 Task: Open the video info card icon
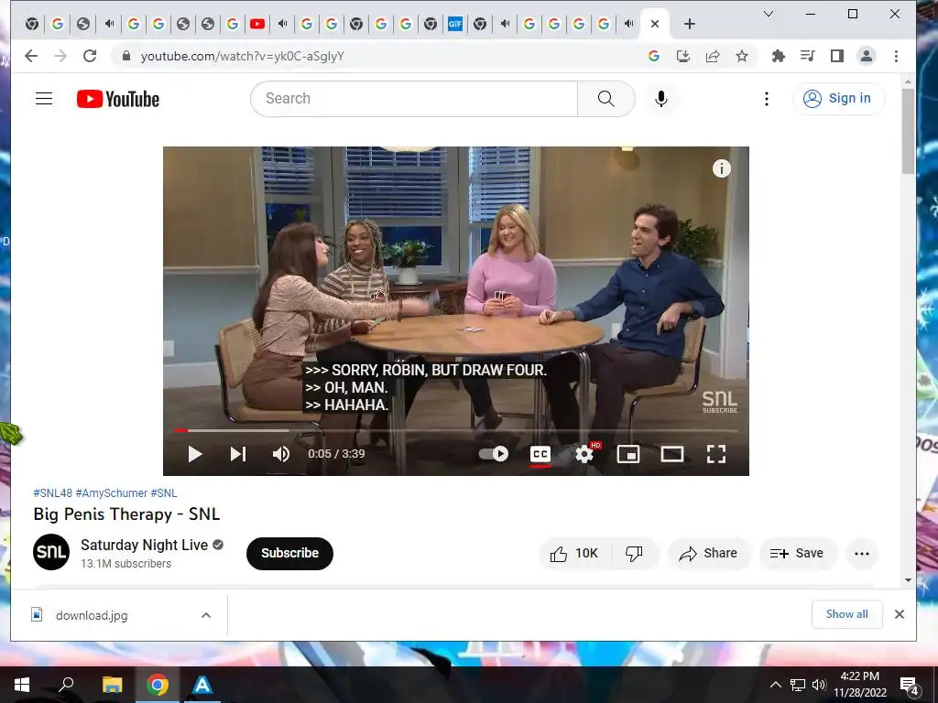click(x=722, y=168)
